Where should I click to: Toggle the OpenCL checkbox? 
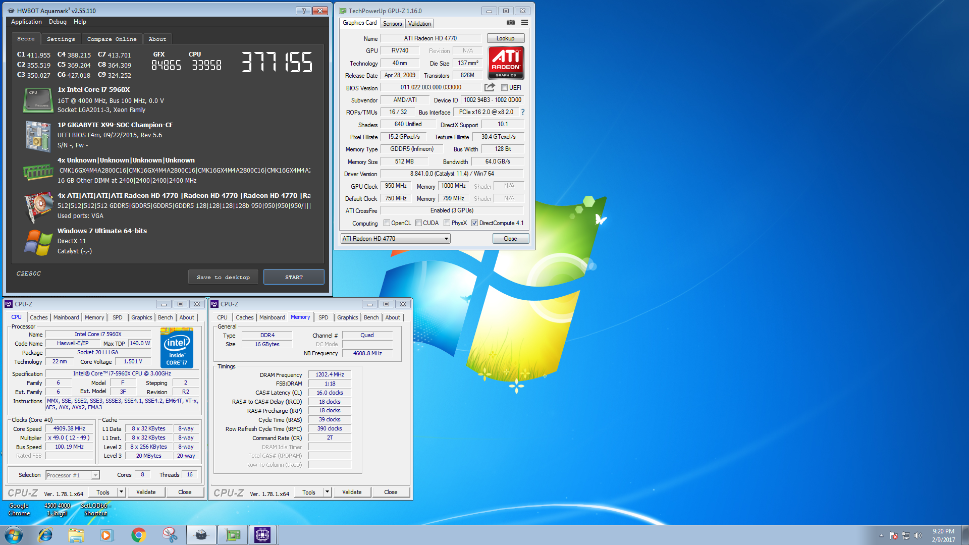(387, 223)
